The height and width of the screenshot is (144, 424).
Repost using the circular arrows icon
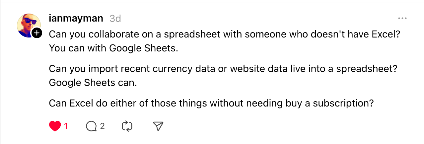127,126
